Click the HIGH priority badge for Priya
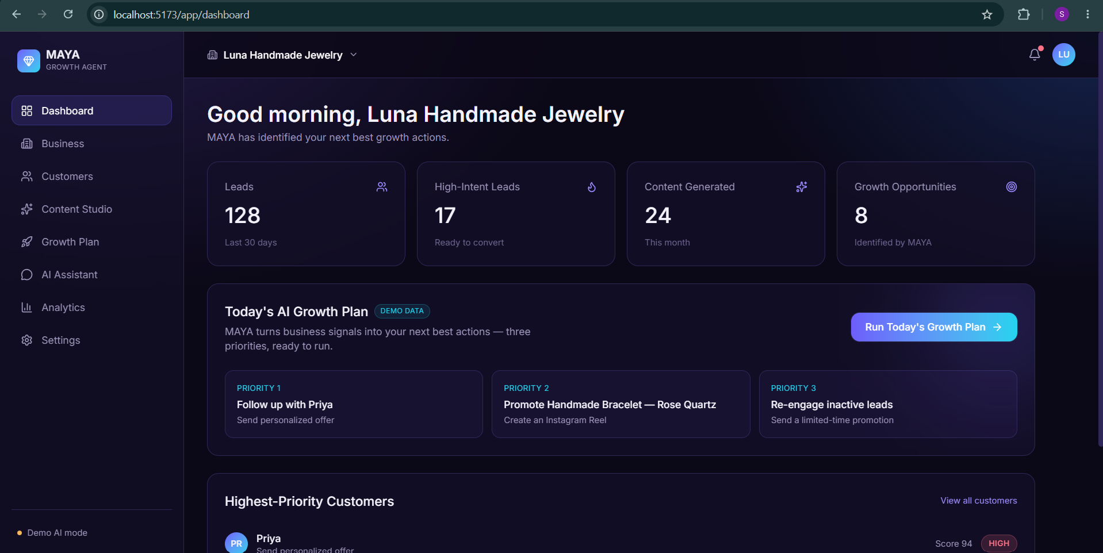1103x553 pixels. coord(999,543)
